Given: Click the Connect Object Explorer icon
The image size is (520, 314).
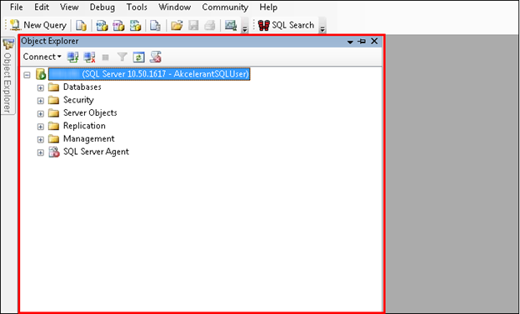Looking at the screenshot, I should (x=73, y=57).
